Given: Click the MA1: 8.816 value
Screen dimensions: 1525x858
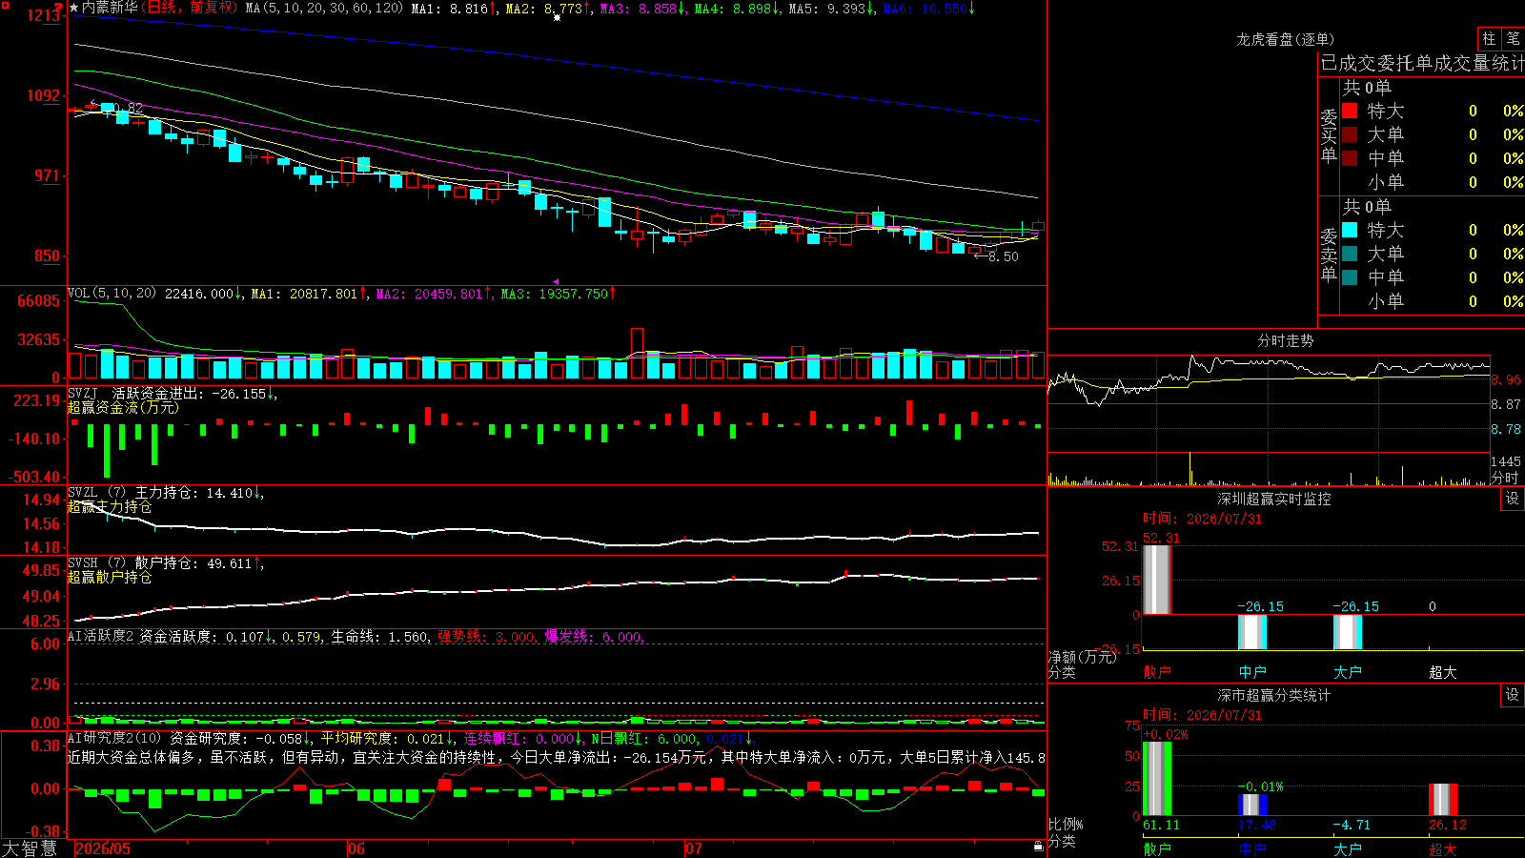Looking at the screenshot, I should tap(454, 9).
